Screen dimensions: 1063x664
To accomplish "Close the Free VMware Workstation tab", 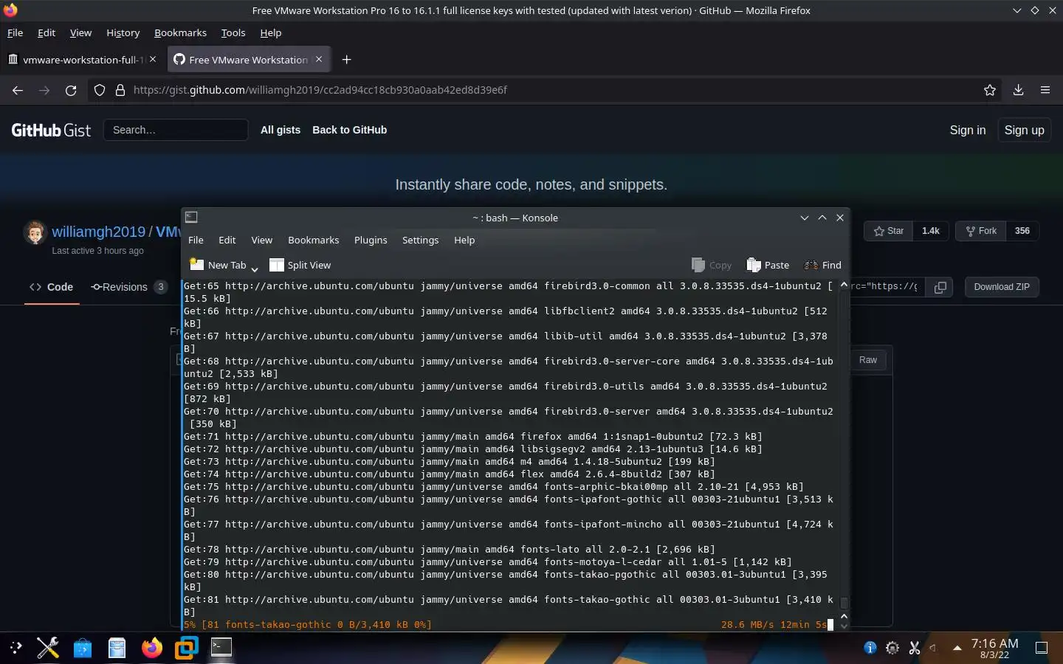I will point(319,59).
